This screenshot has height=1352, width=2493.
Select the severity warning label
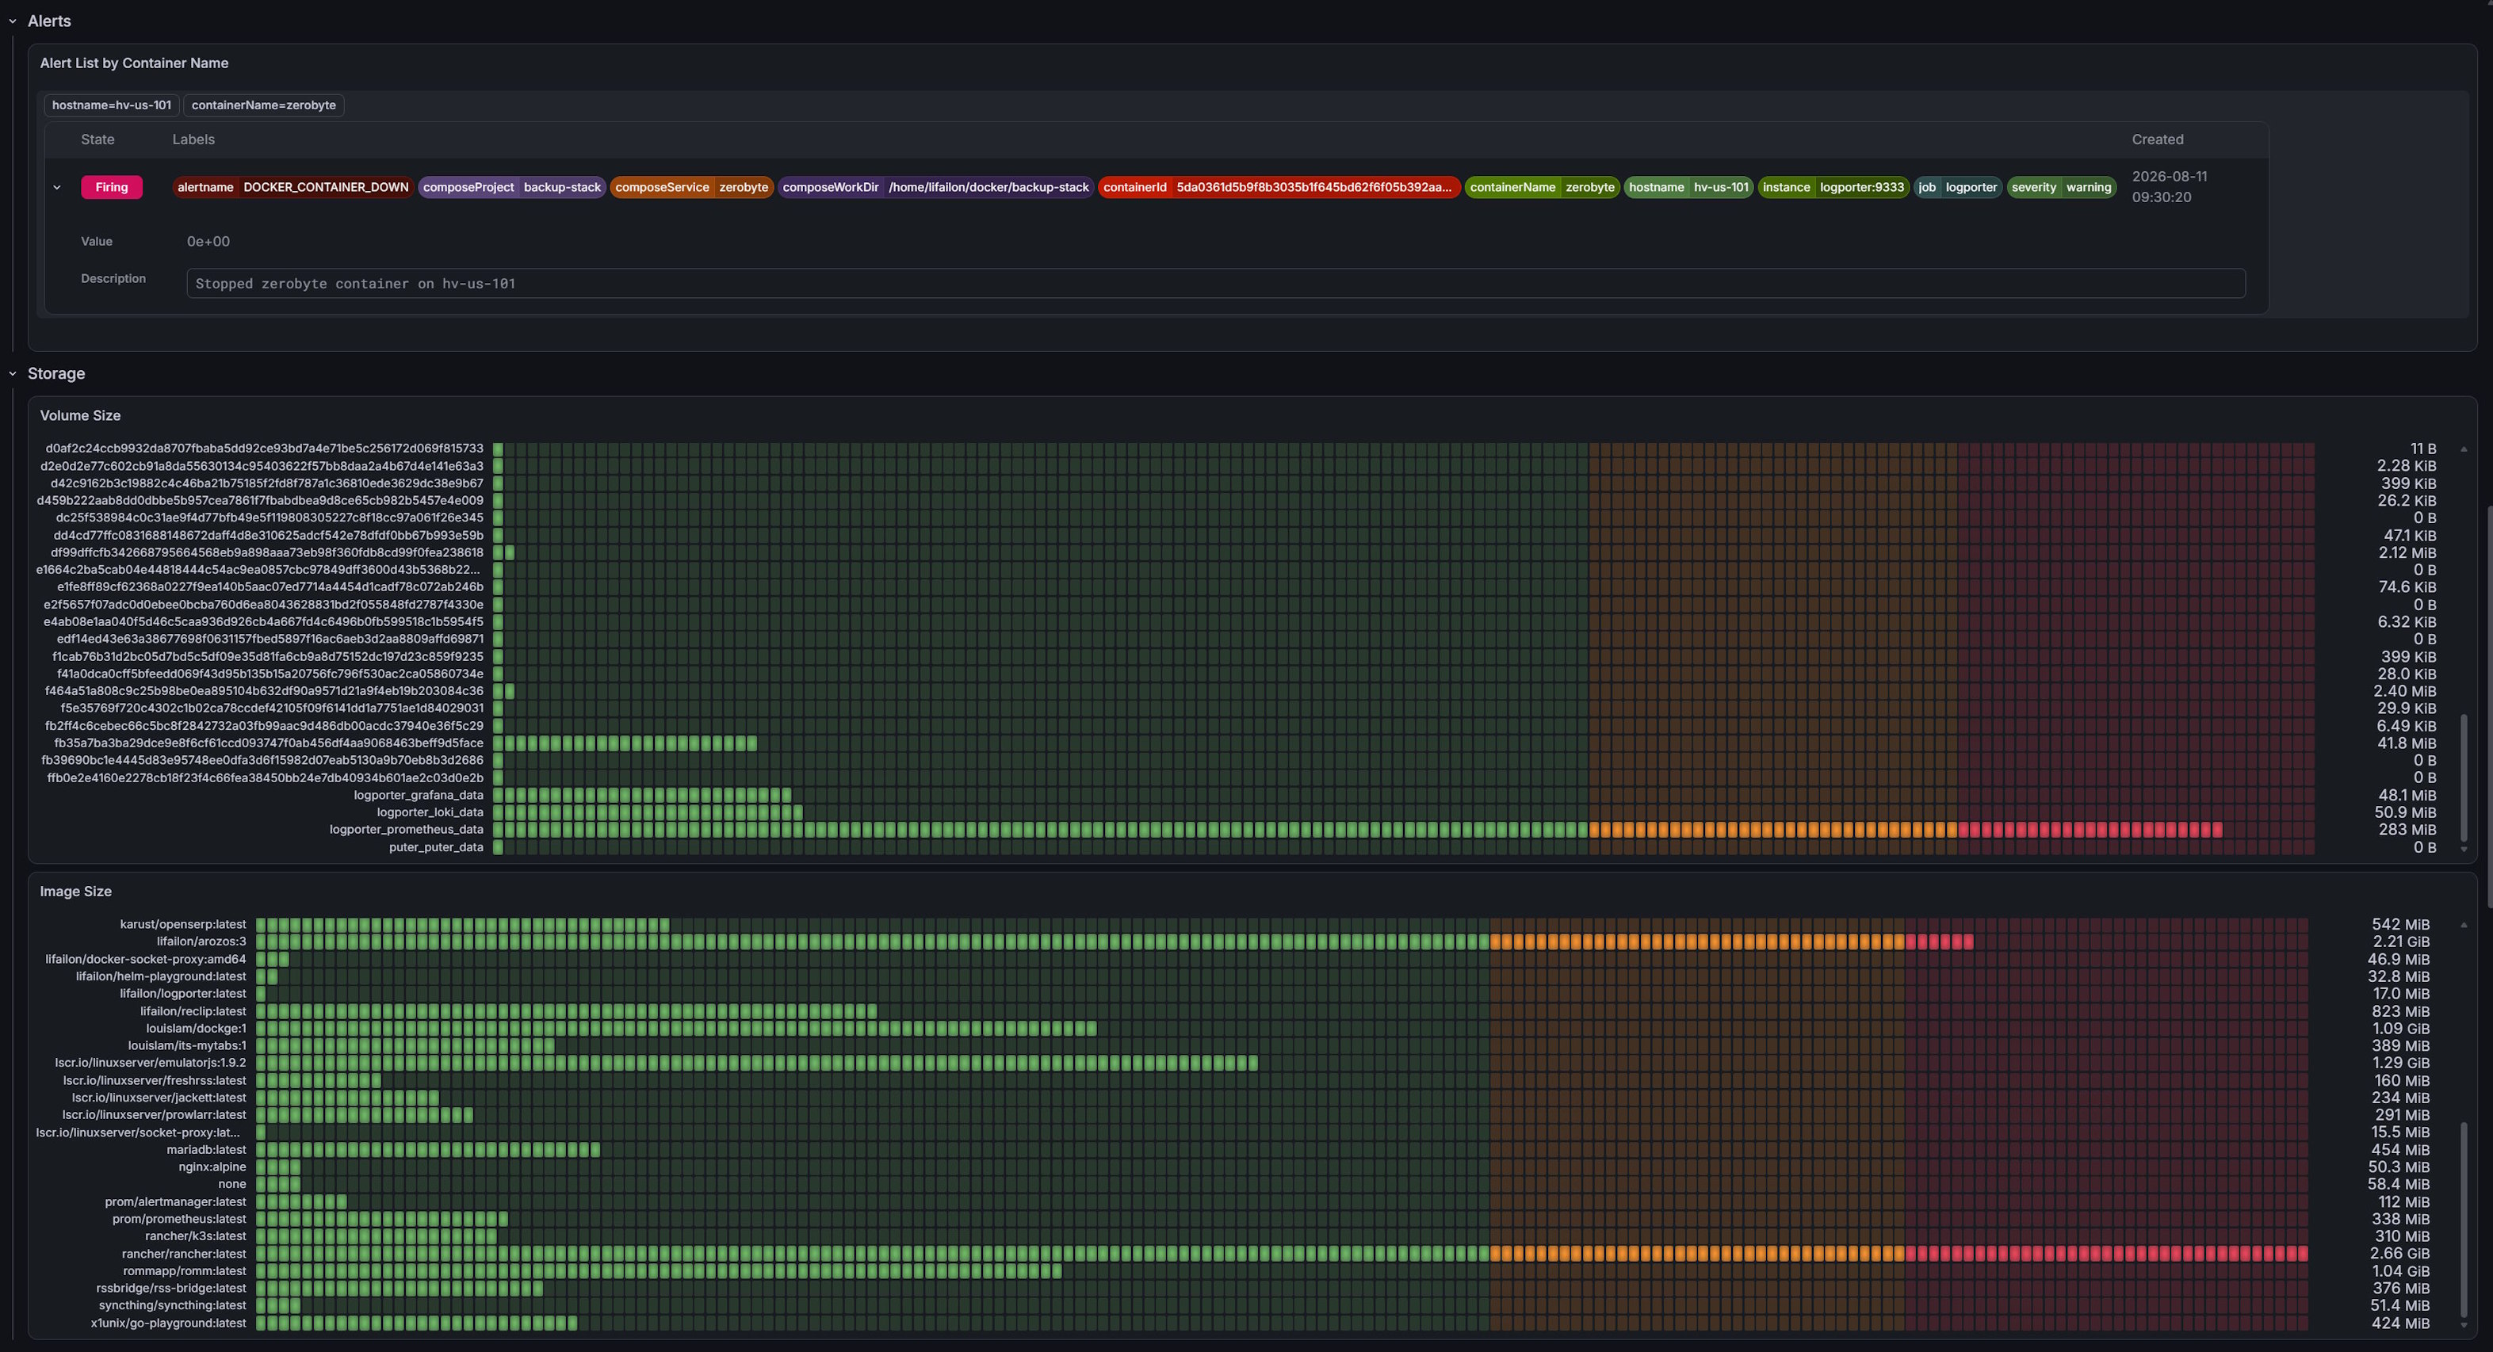point(2061,188)
